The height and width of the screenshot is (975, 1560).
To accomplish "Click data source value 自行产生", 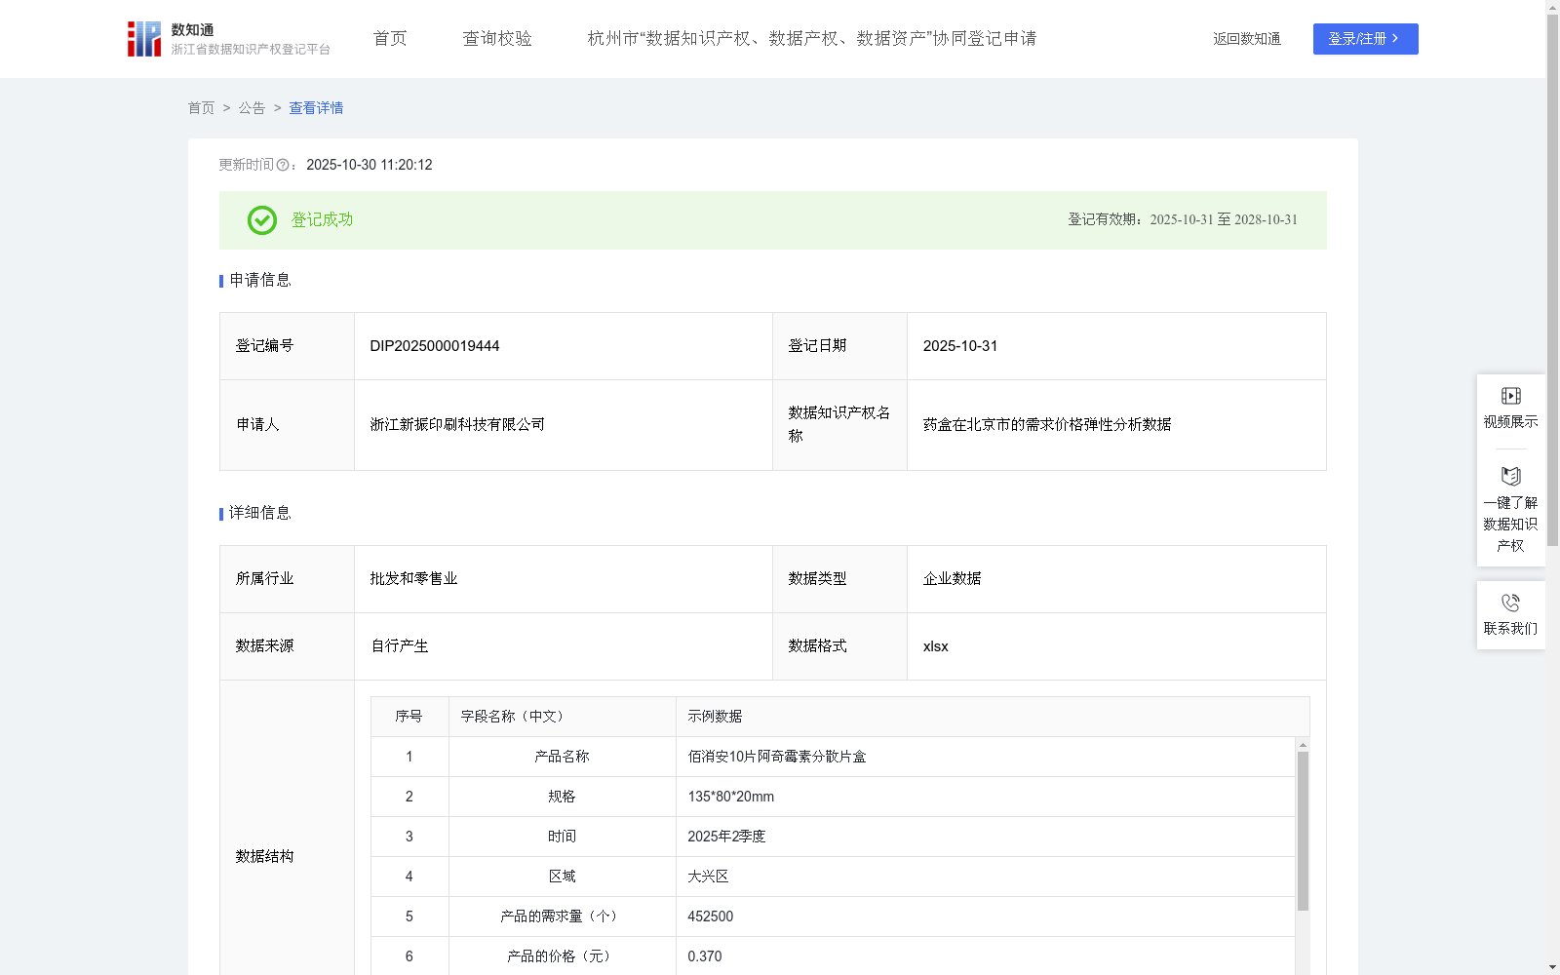I will point(400,646).
